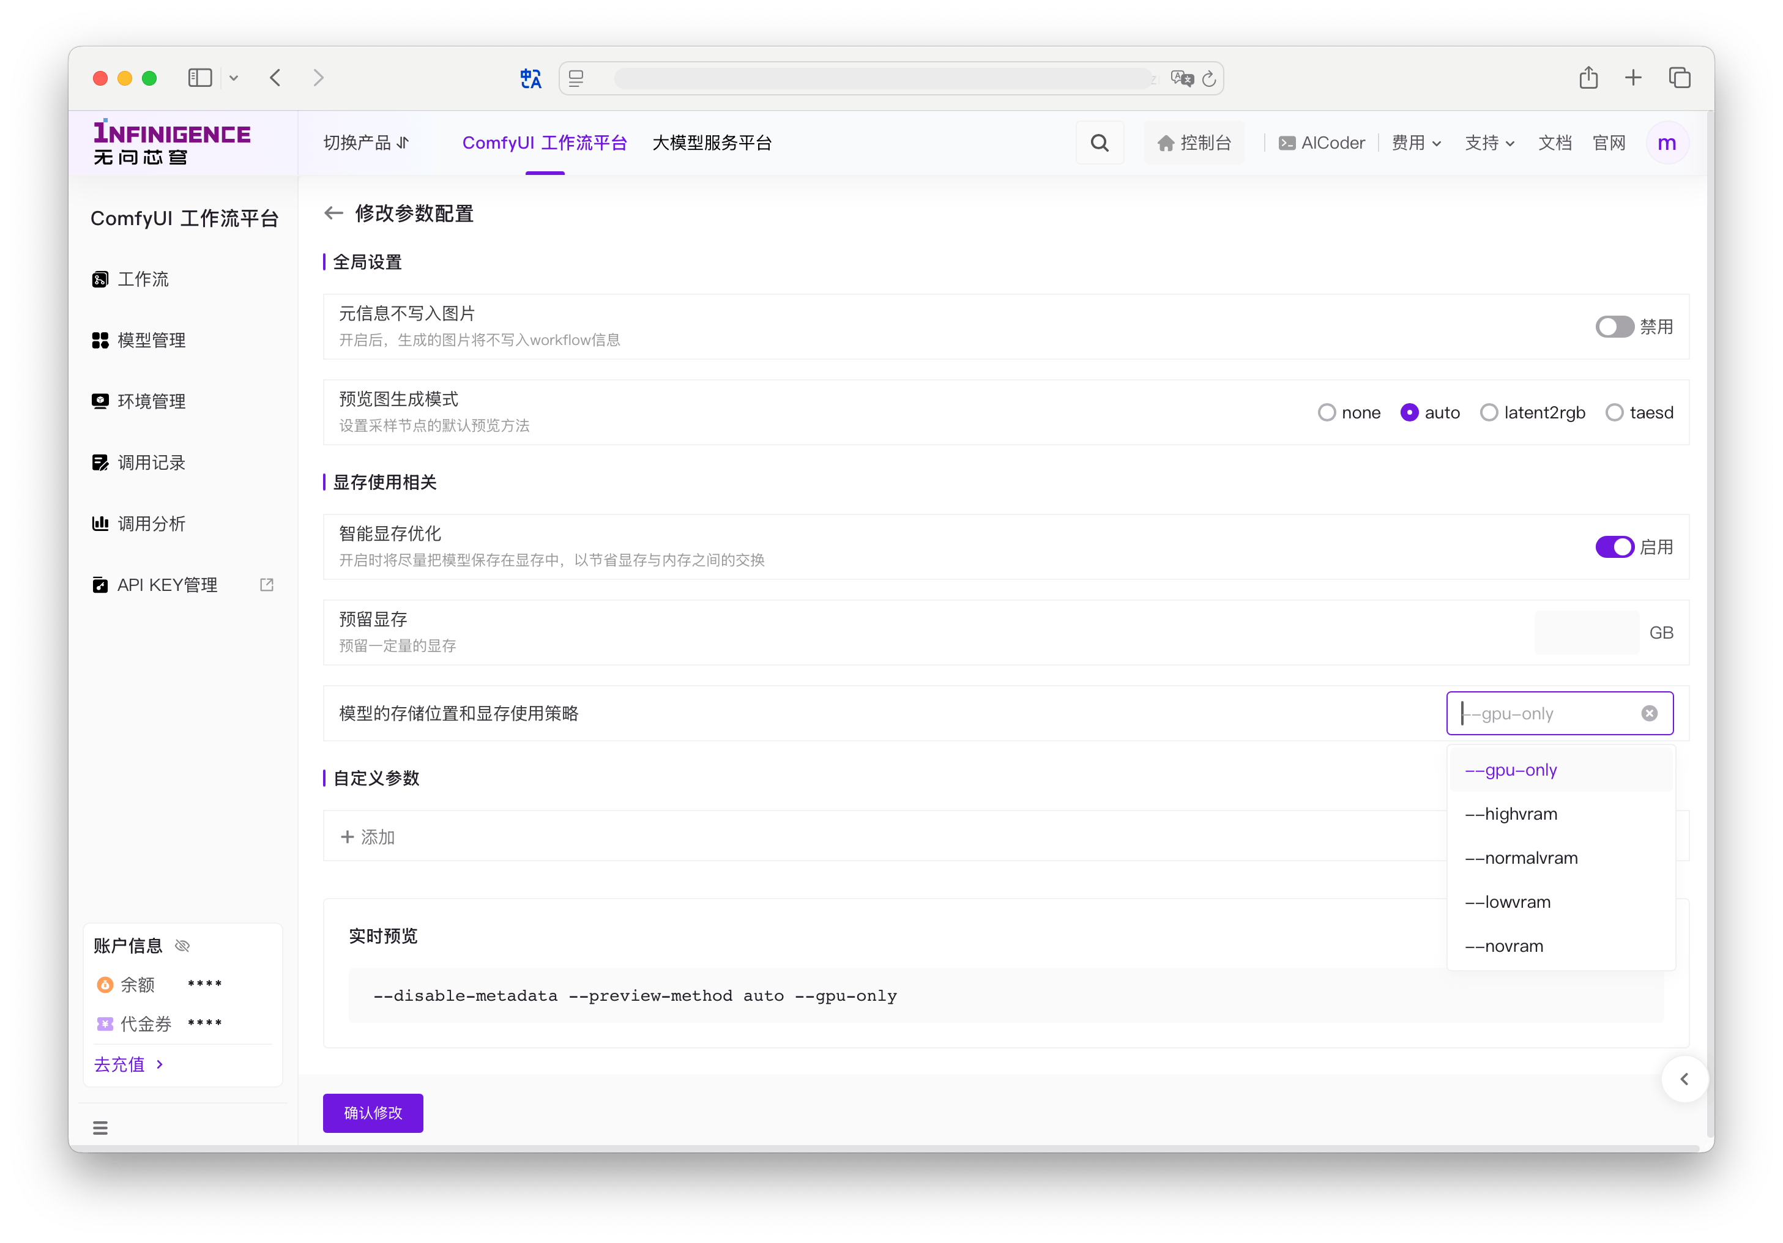Expand the 支持 dropdown menu
Image resolution: width=1783 pixels, height=1243 pixels.
(x=1489, y=143)
